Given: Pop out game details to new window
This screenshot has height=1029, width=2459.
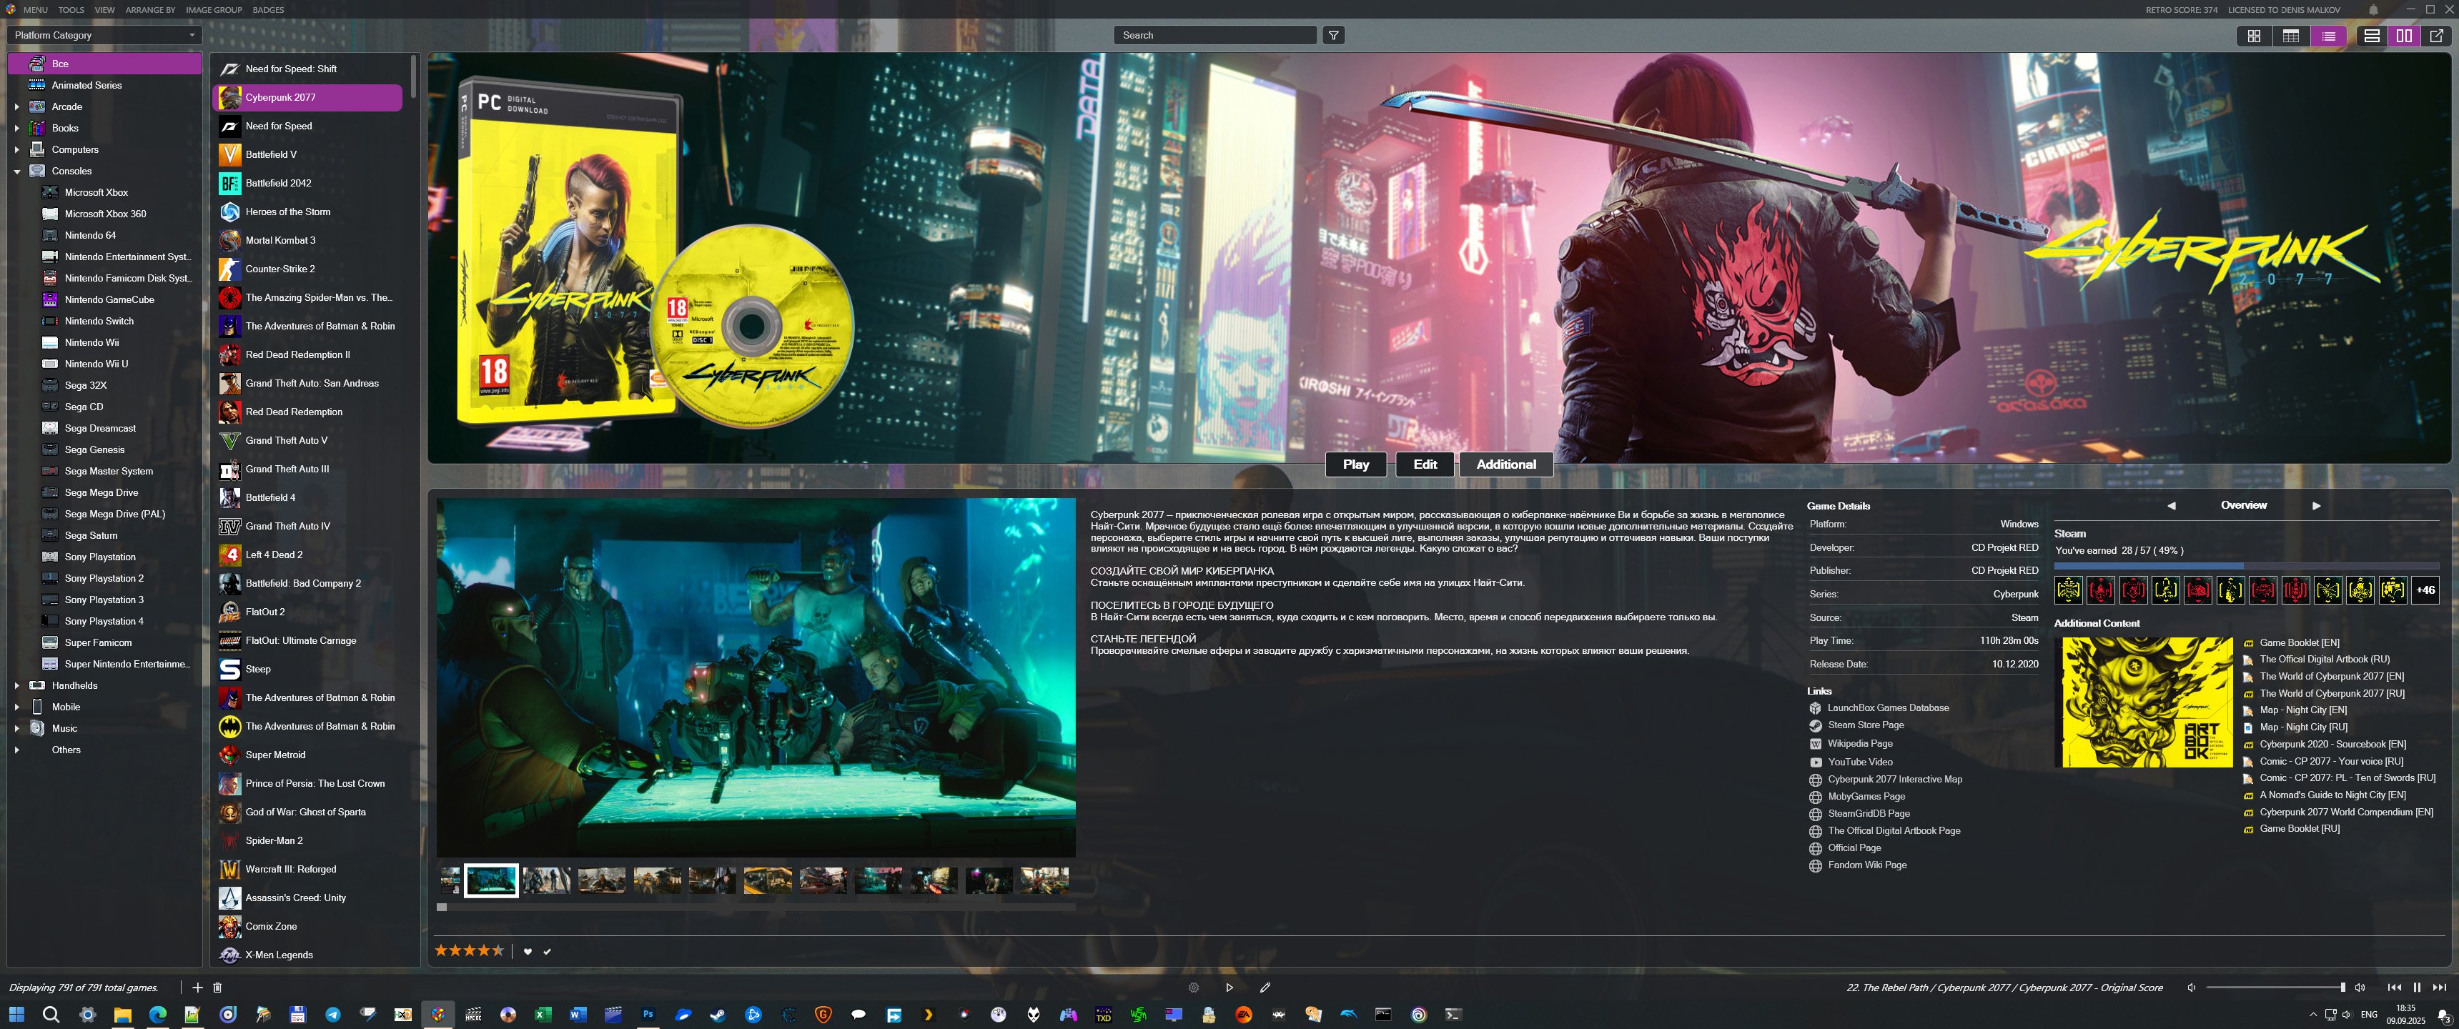Looking at the screenshot, I should point(2436,35).
